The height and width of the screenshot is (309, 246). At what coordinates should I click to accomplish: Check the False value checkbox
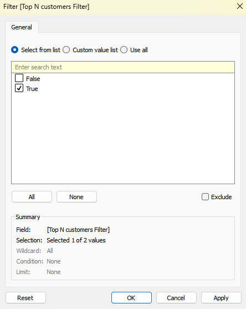pos(19,78)
